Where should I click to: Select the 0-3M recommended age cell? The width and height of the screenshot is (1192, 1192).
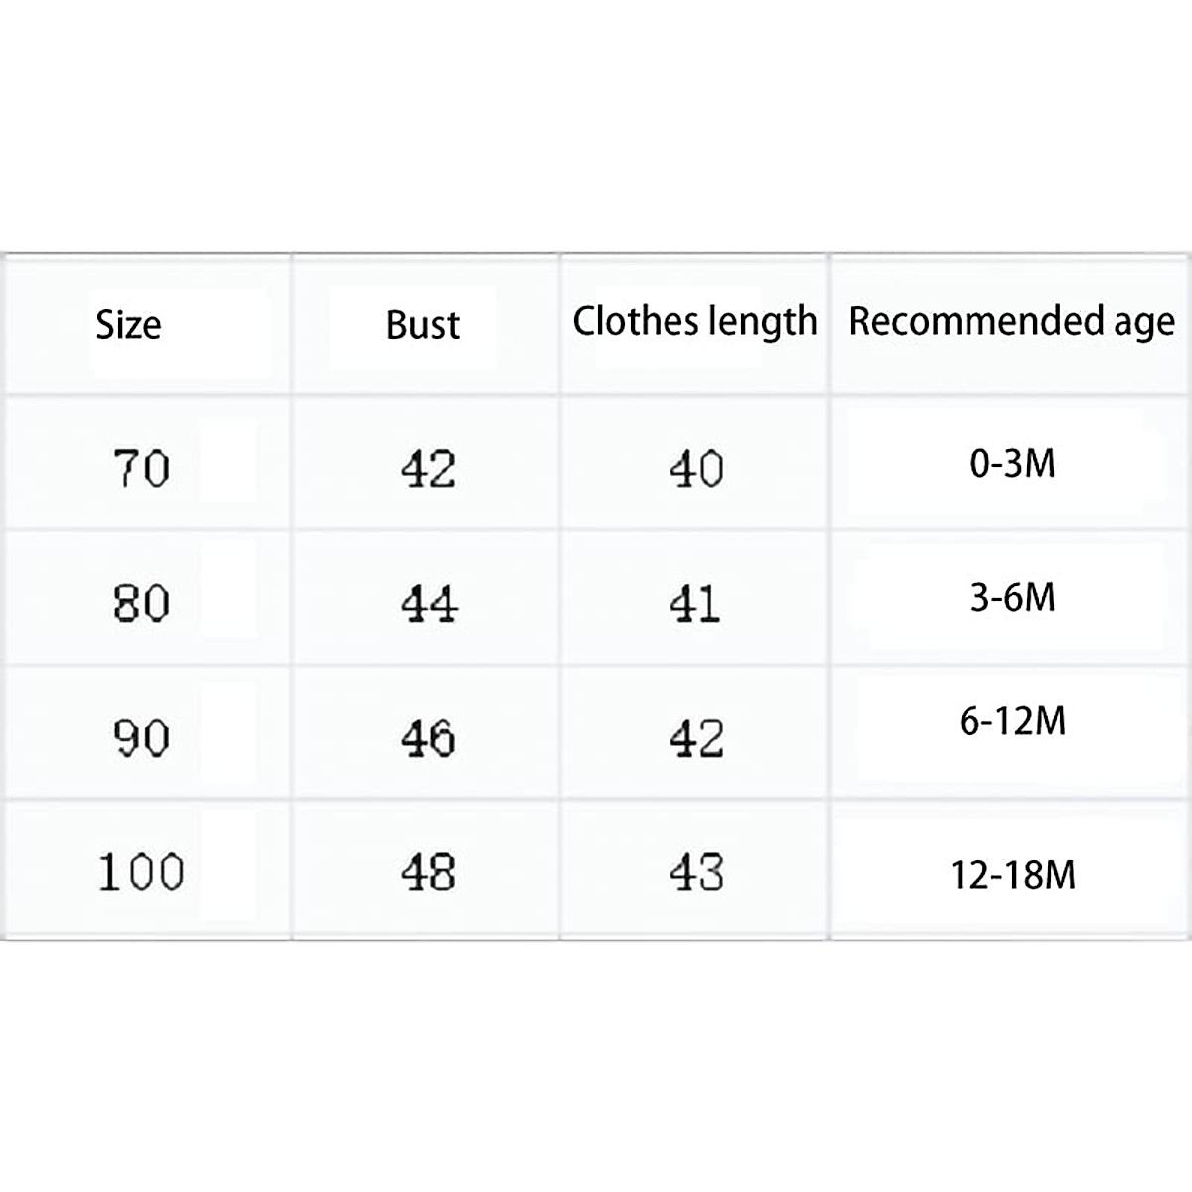1012,463
